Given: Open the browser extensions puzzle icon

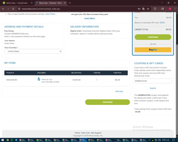Looking at the screenshot, I should [x=155, y=9].
